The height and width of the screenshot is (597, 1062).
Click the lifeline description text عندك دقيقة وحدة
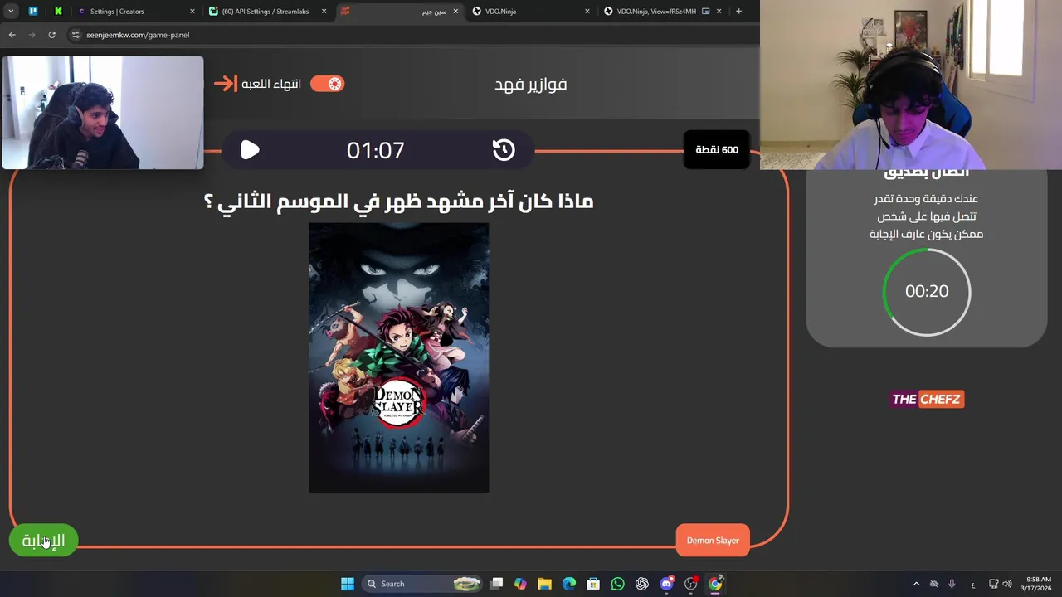926,216
